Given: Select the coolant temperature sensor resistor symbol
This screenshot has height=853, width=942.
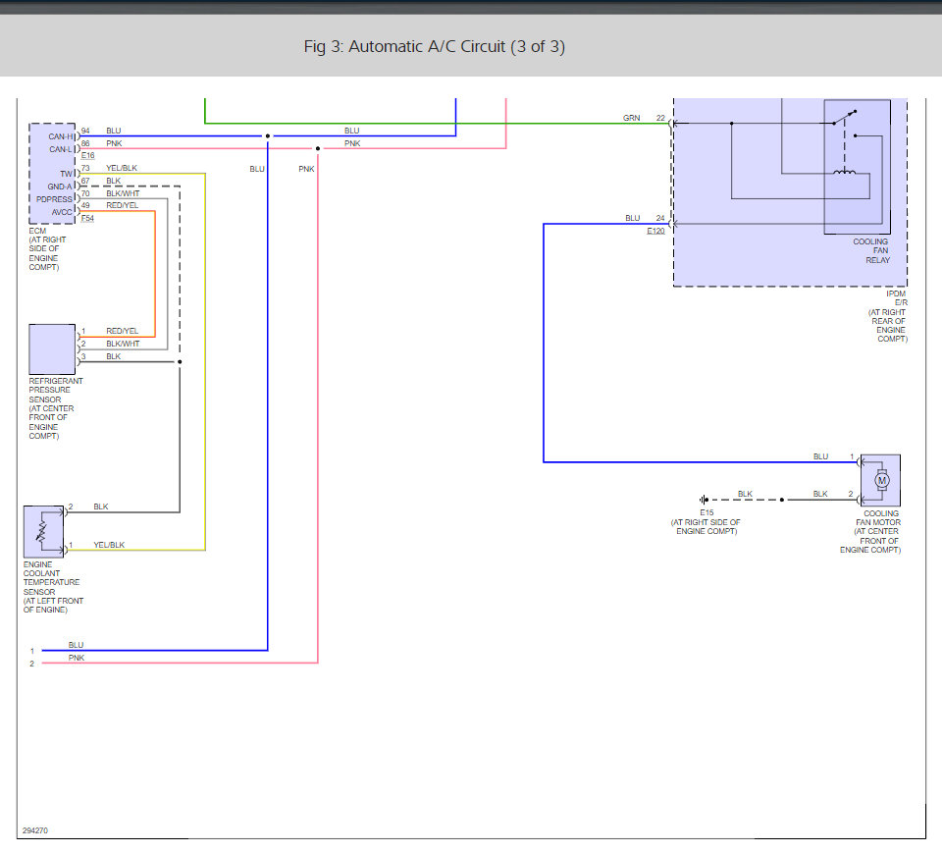Looking at the screenshot, I should pyautogui.click(x=42, y=531).
